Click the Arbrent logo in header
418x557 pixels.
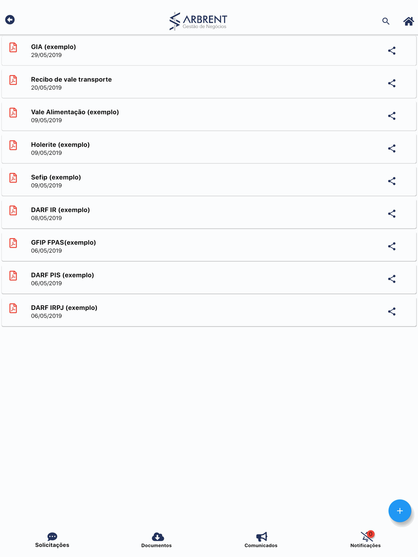coord(199,21)
